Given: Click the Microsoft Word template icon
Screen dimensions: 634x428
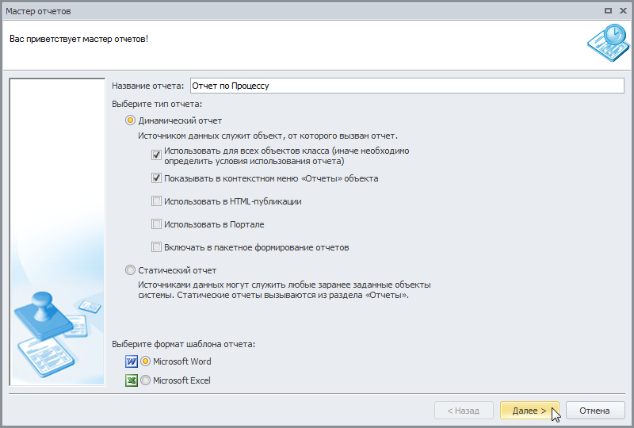Looking at the screenshot, I should pos(132,361).
